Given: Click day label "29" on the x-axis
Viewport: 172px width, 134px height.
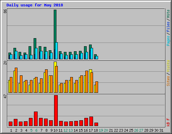Looking at the screenshot, I should pyautogui.click(x=151, y=130).
